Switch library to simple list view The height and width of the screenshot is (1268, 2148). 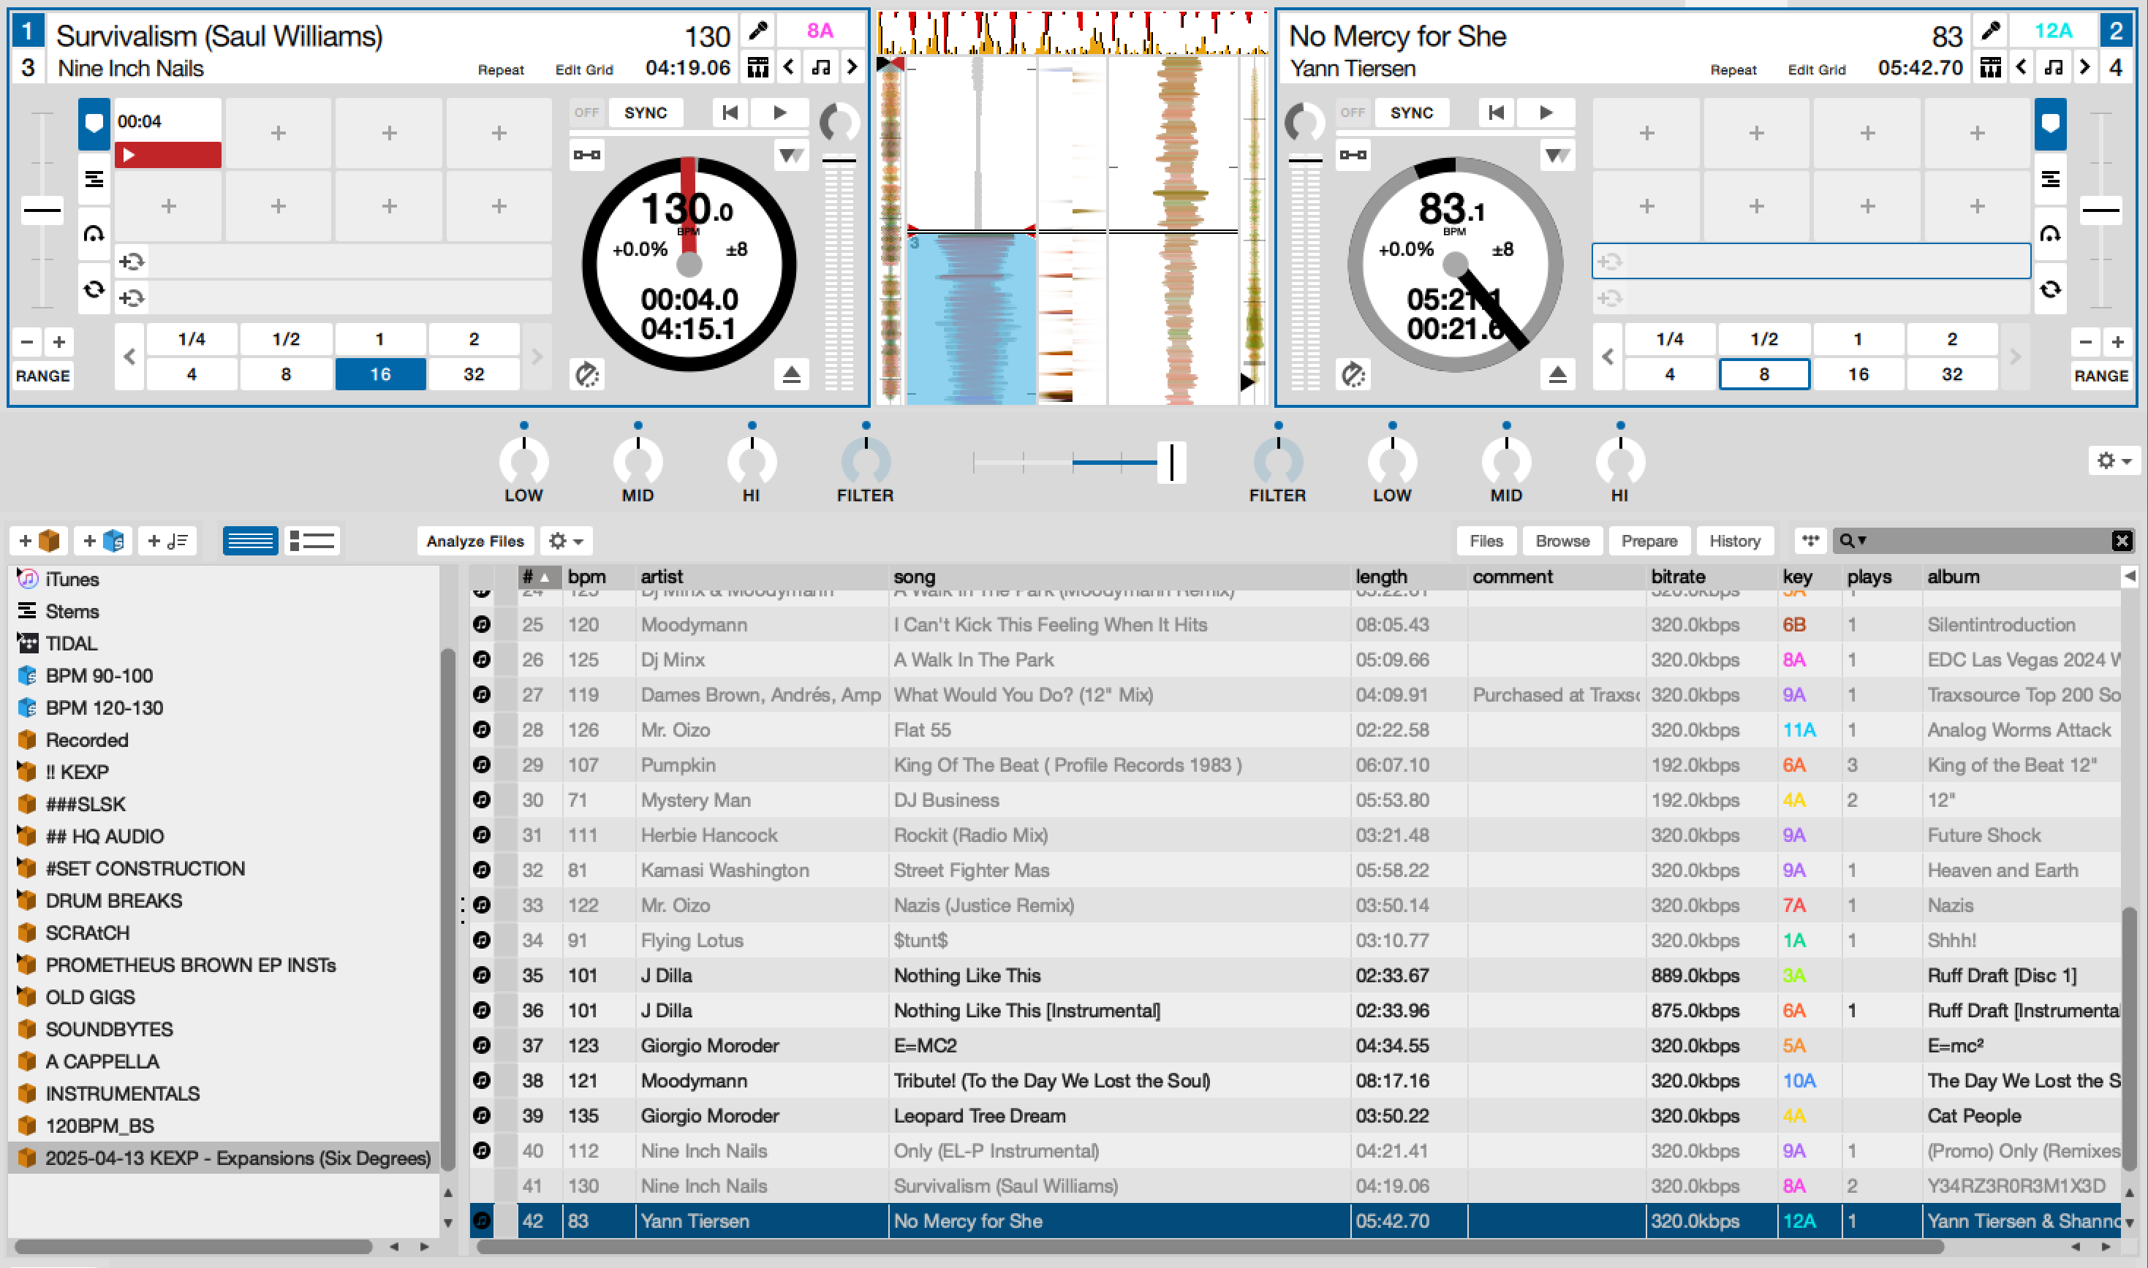point(249,541)
